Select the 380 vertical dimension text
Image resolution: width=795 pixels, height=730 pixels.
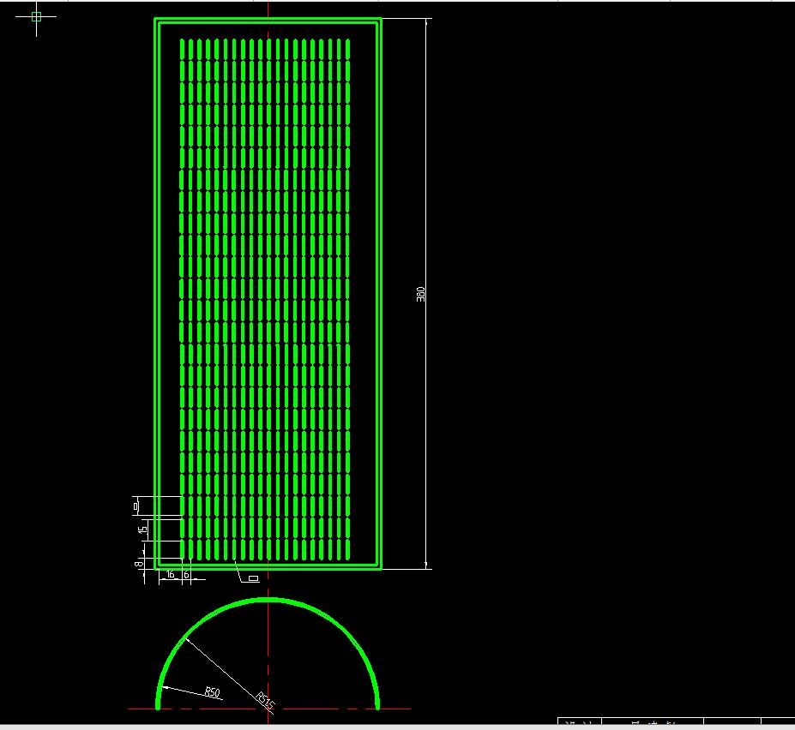420,295
